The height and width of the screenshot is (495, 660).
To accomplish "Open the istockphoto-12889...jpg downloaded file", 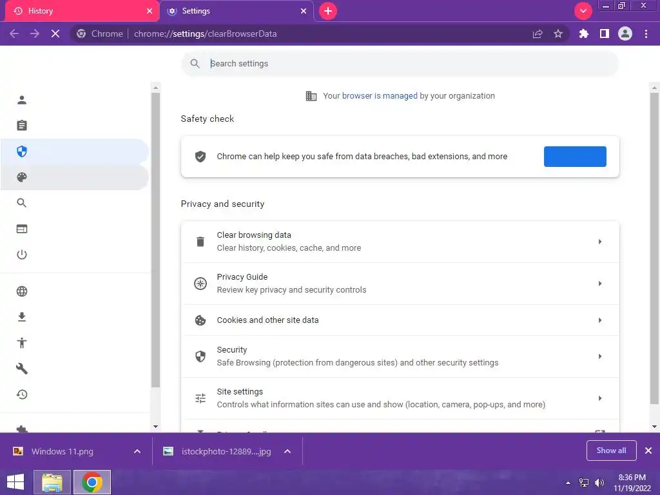I will click(226, 451).
